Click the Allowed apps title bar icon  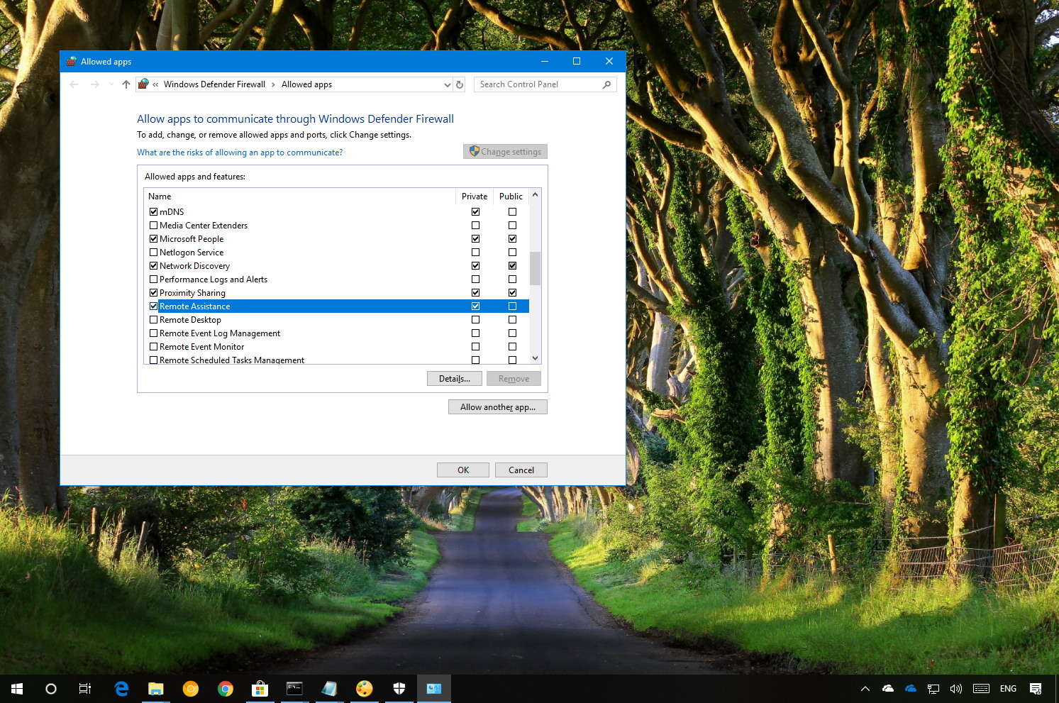click(x=71, y=62)
